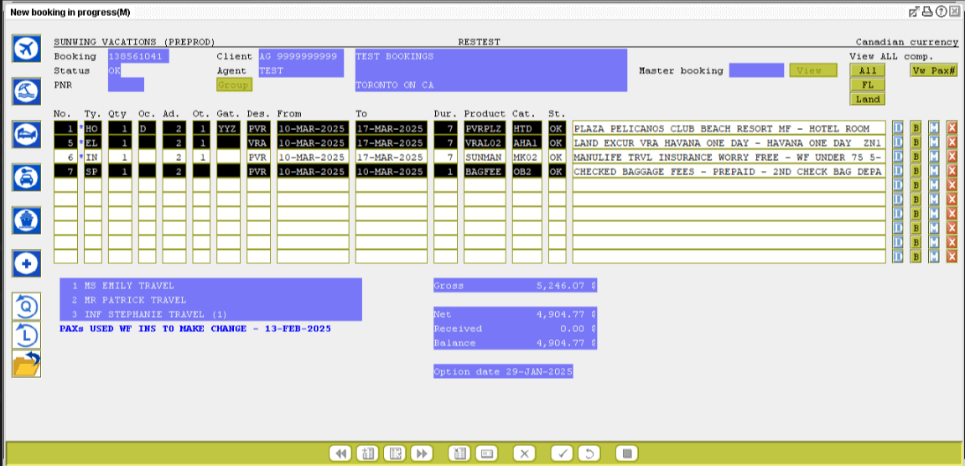Click the FL view components button
This screenshot has width=965, height=466.
pyautogui.click(x=868, y=85)
